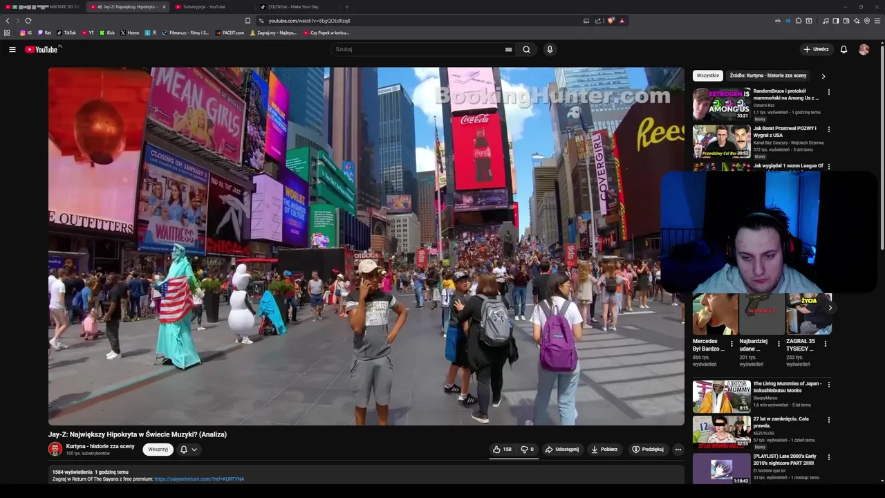Open browser extensions puzzle icon
885x498 pixels.
coord(799,21)
